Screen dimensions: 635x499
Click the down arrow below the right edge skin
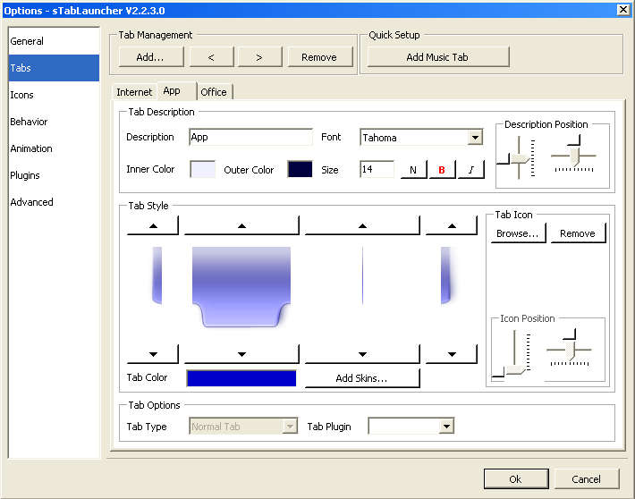(x=451, y=353)
